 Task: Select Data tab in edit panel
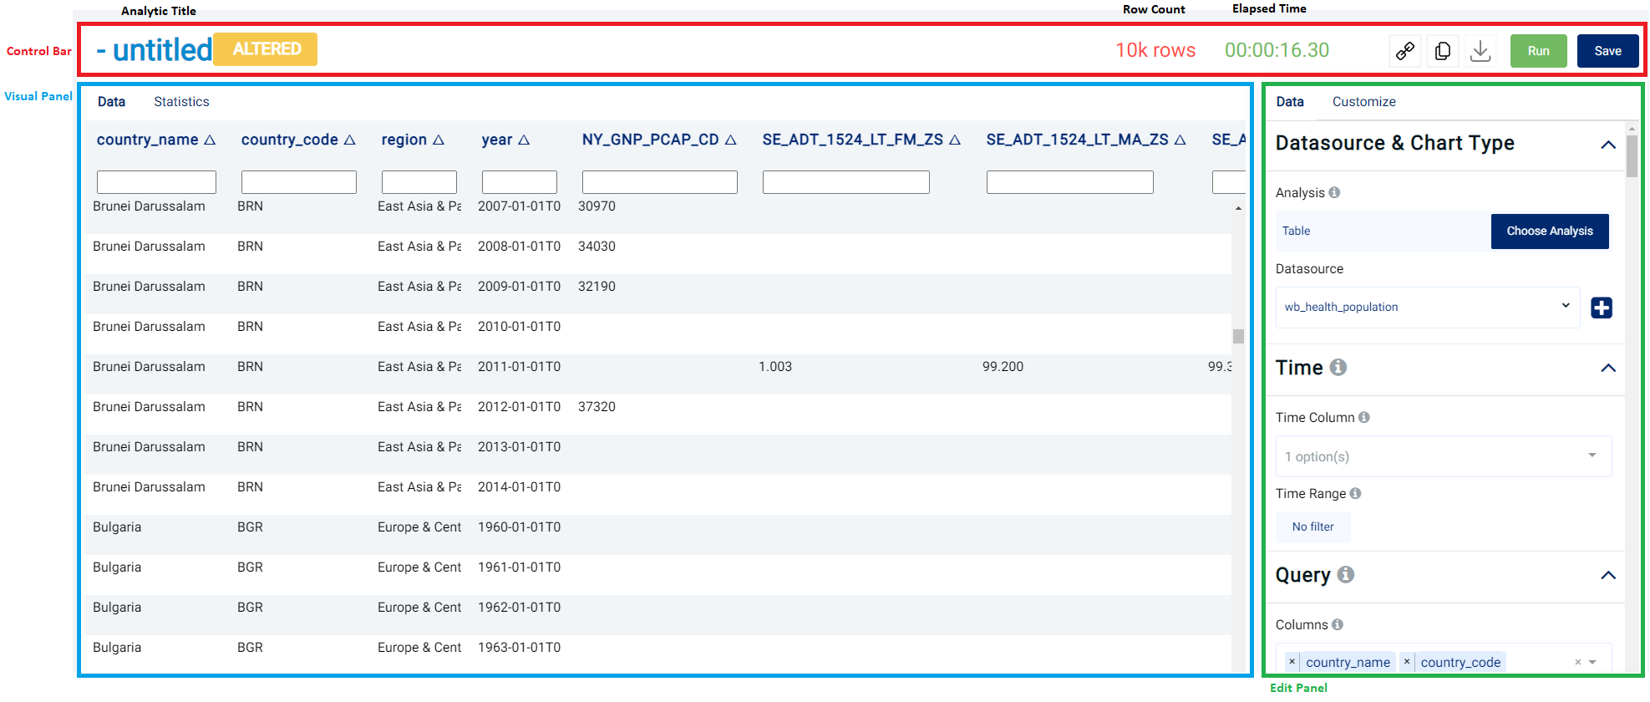(1290, 101)
